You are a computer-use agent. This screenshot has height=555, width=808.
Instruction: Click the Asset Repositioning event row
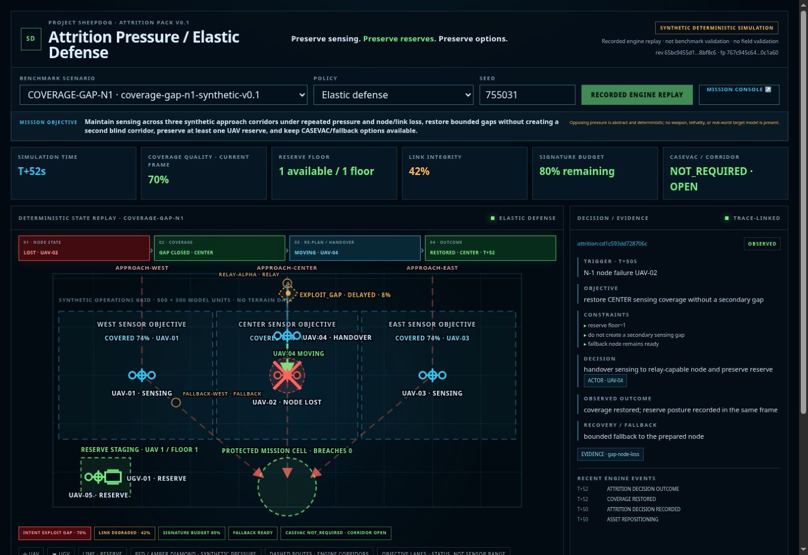679,520
